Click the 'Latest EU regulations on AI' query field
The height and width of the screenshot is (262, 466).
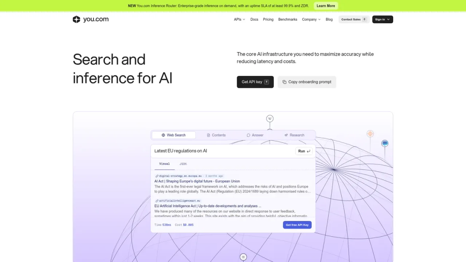pyautogui.click(x=223, y=151)
